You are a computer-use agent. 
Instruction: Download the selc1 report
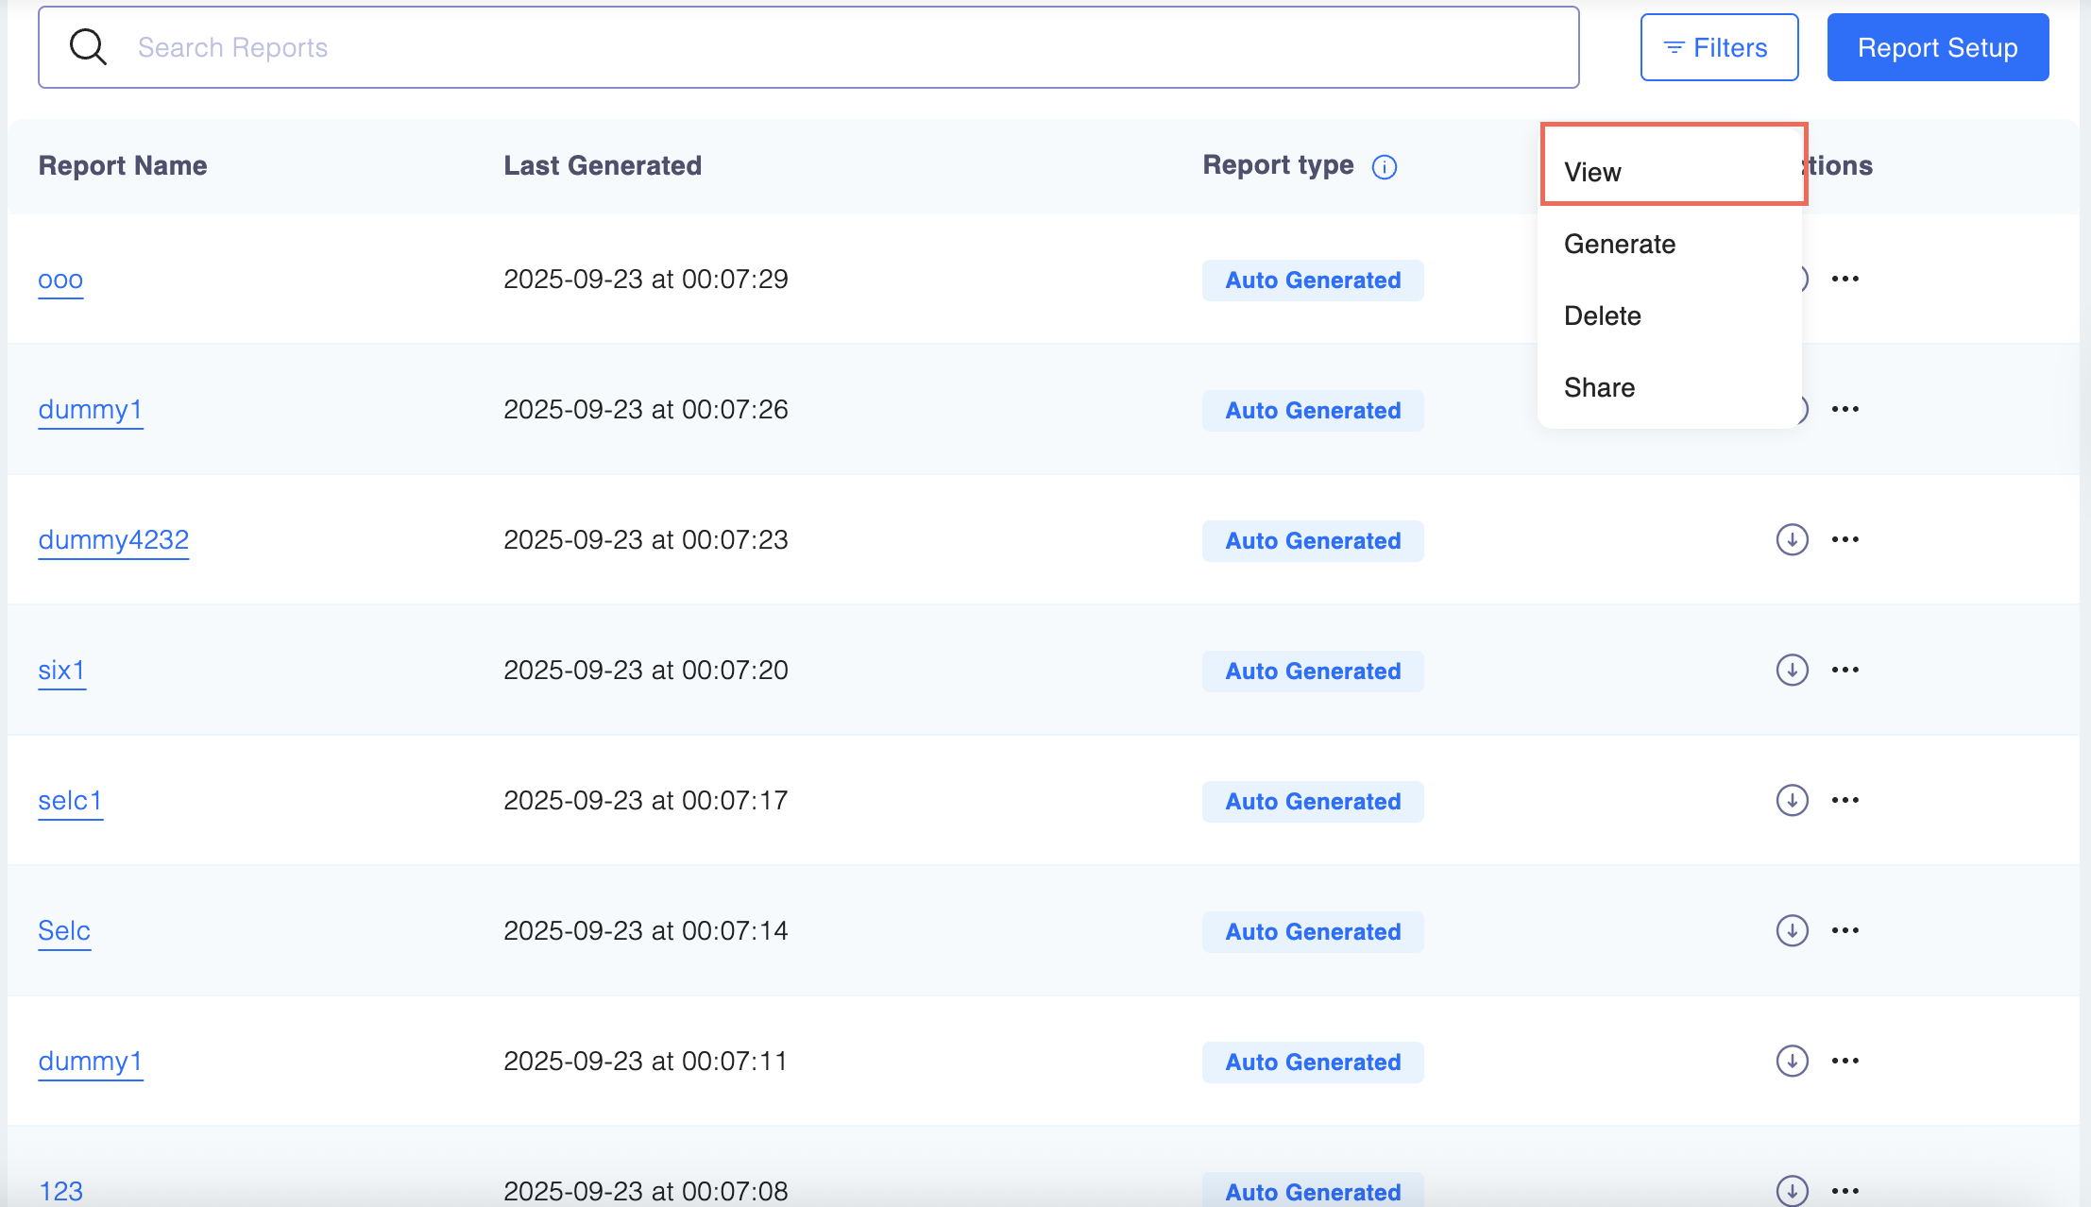tap(1792, 800)
